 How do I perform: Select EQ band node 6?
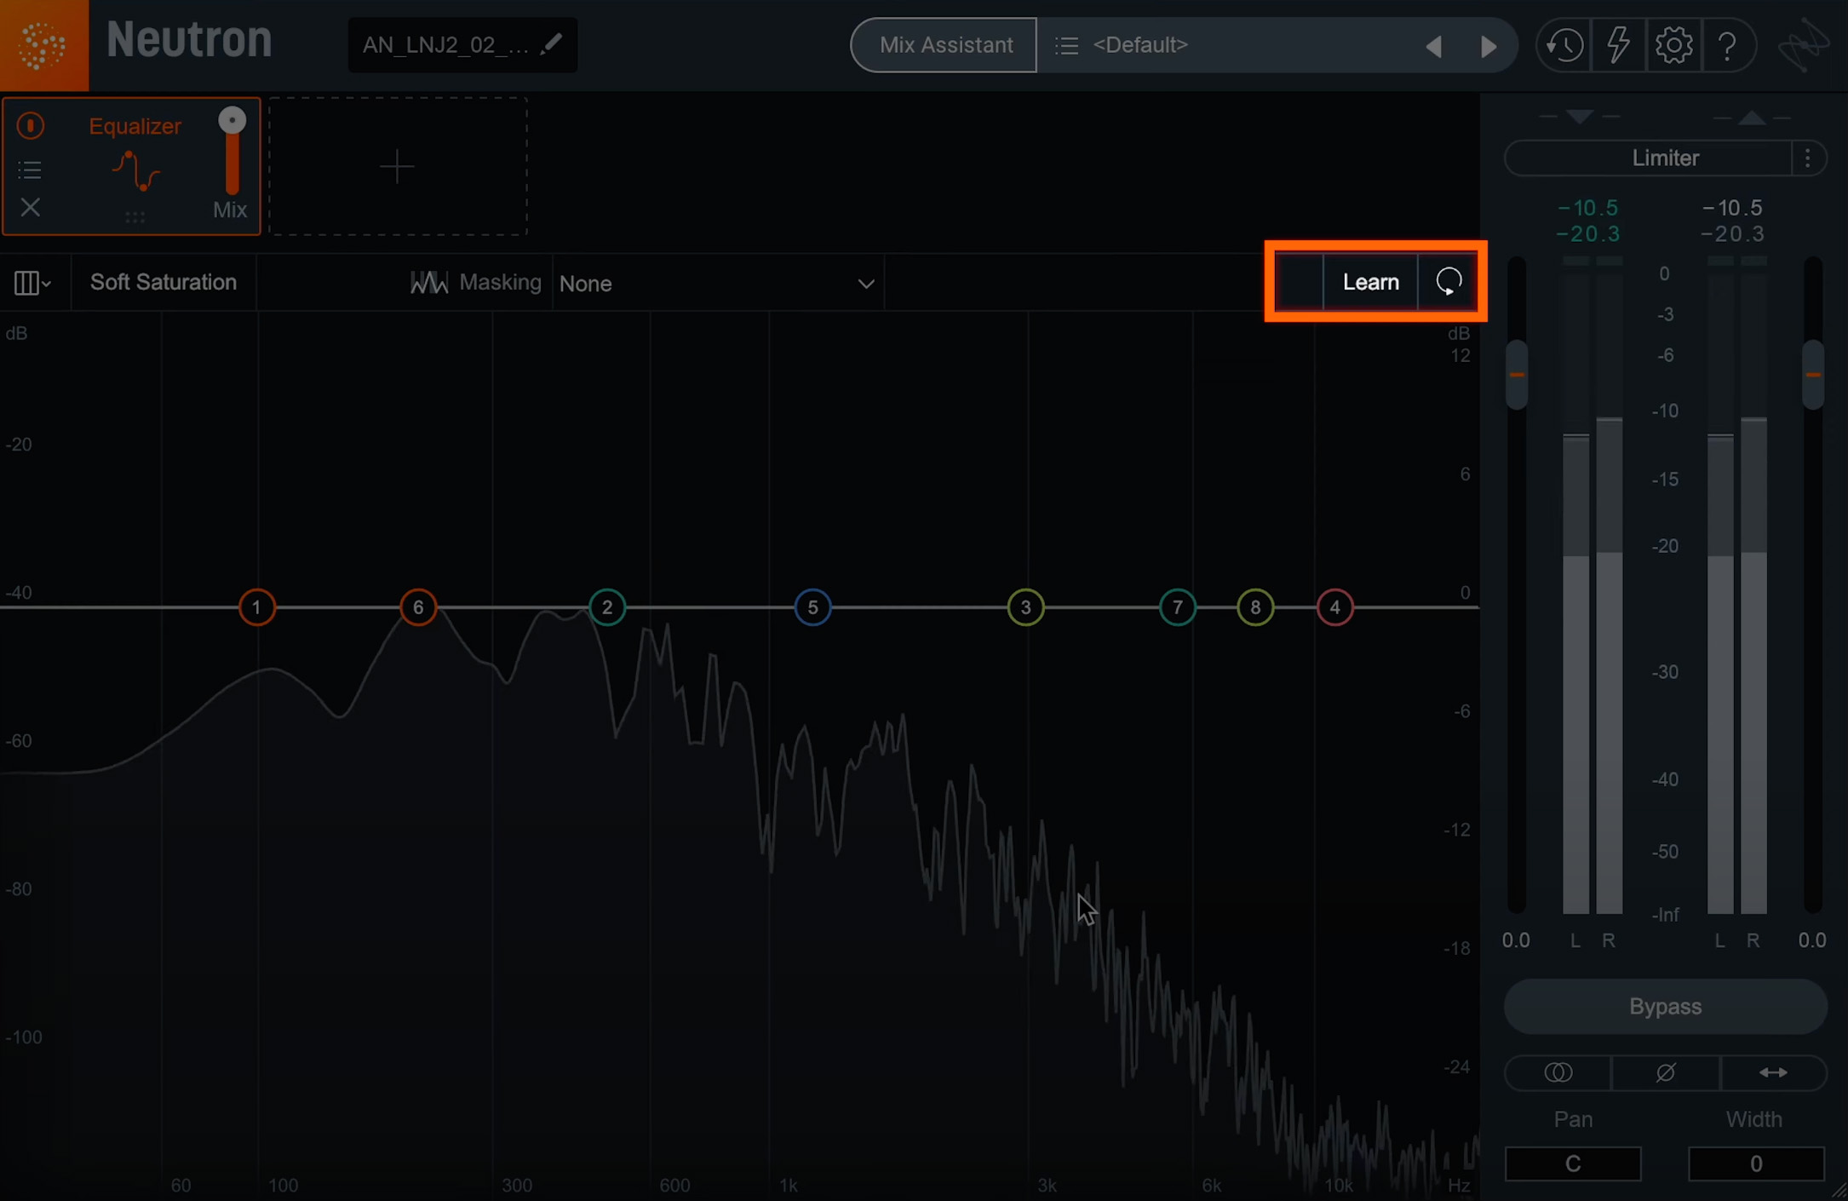pos(418,607)
